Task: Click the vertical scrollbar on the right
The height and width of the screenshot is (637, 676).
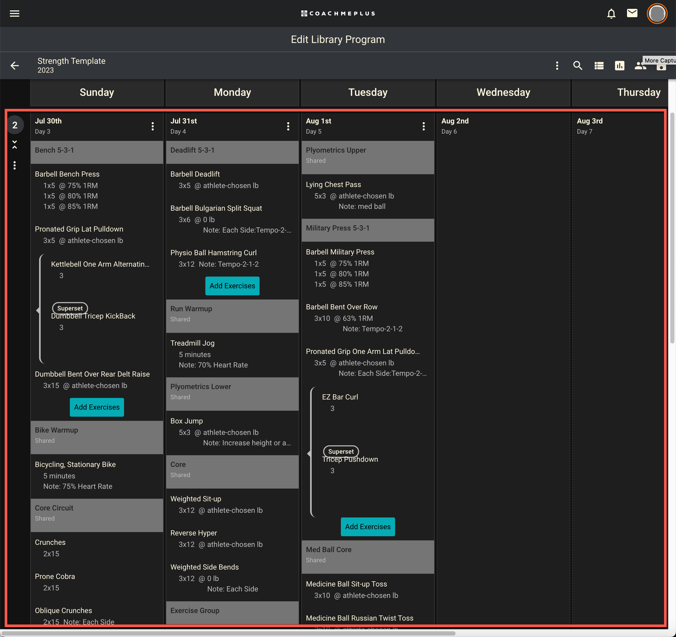Action: coord(672,228)
